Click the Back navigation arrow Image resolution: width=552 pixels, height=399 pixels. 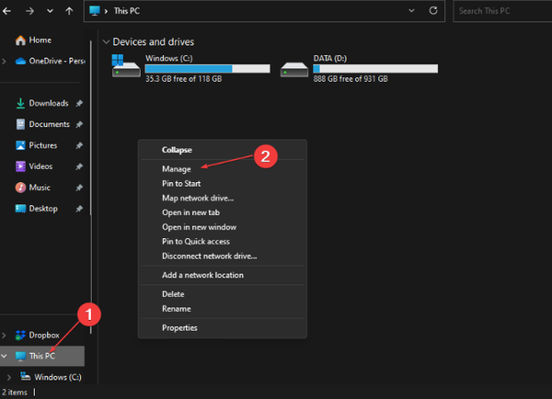click(6, 11)
